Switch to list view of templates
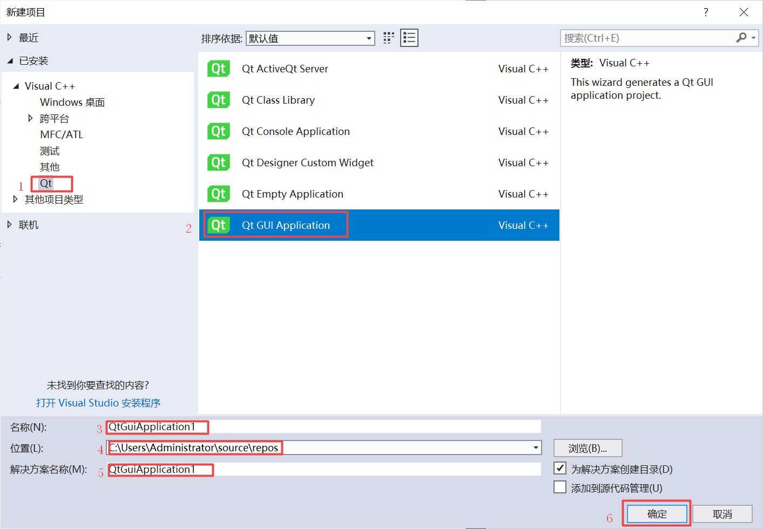Screen dimensions: 763x529 (x=409, y=38)
